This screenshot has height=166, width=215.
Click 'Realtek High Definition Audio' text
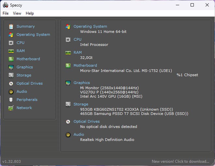(107, 140)
